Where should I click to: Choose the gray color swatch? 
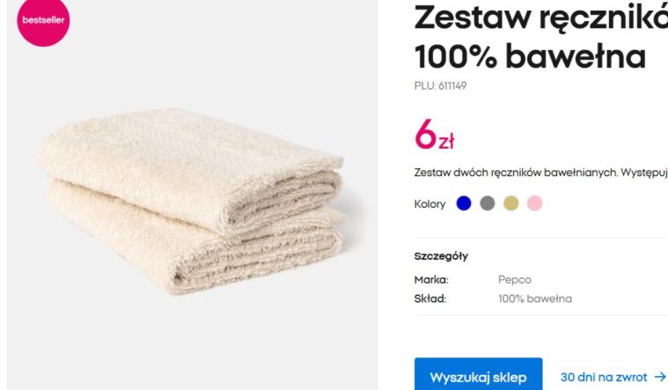click(488, 203)
